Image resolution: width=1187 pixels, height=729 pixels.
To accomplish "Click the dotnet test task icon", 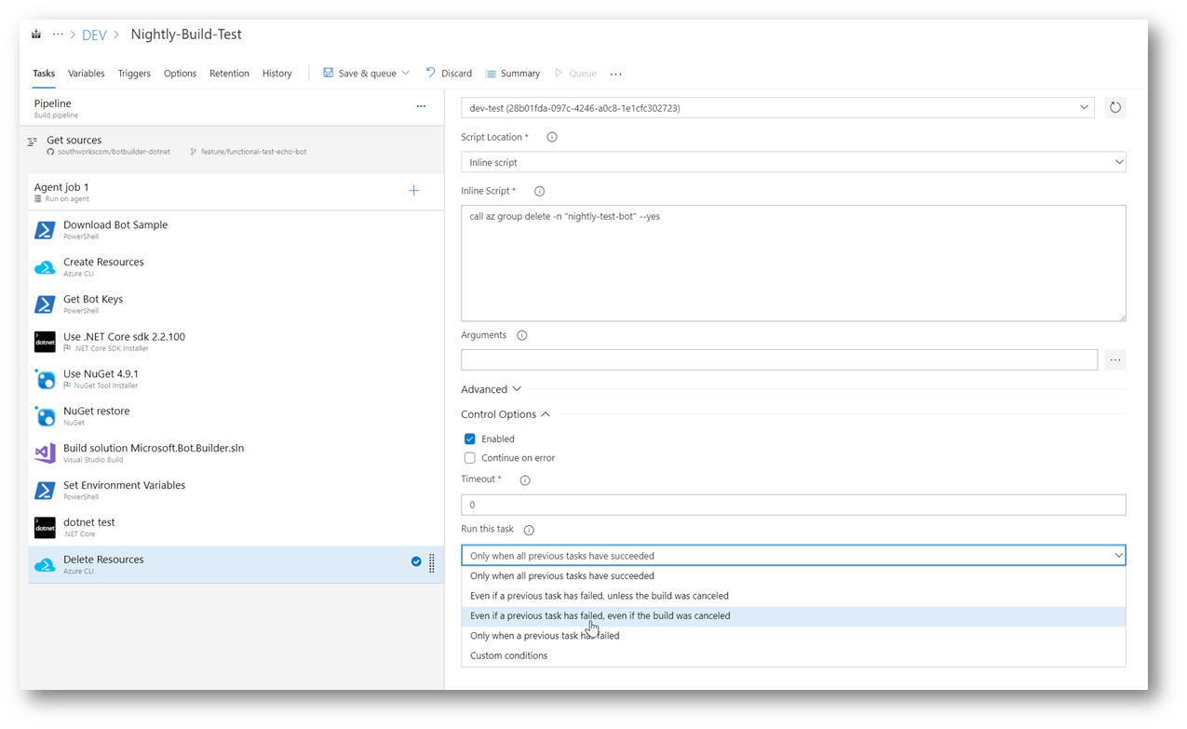I will [x=45, y=528].
